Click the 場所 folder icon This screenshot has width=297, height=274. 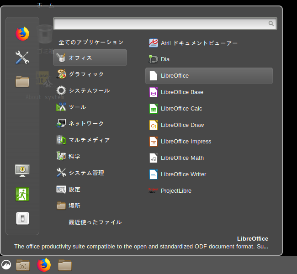(61, 206)
